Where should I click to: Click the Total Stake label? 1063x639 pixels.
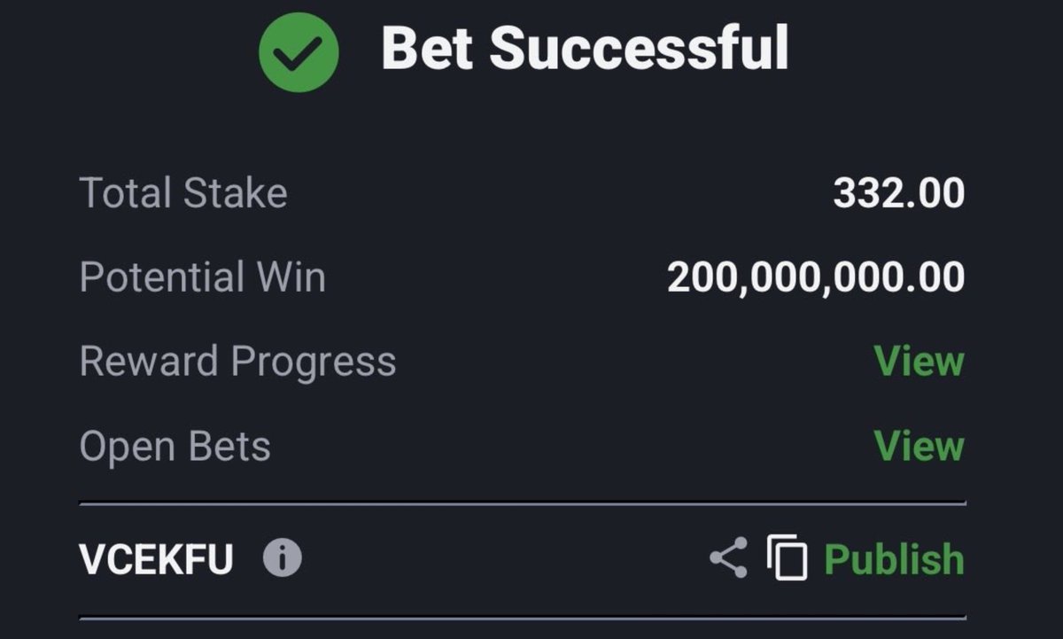tap(183, 193)
